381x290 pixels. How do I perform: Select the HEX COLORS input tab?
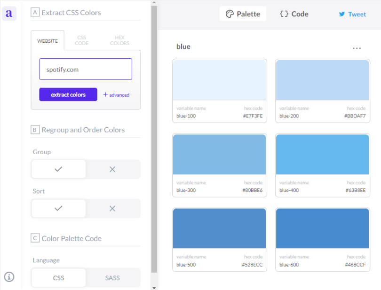pos(119,40)
